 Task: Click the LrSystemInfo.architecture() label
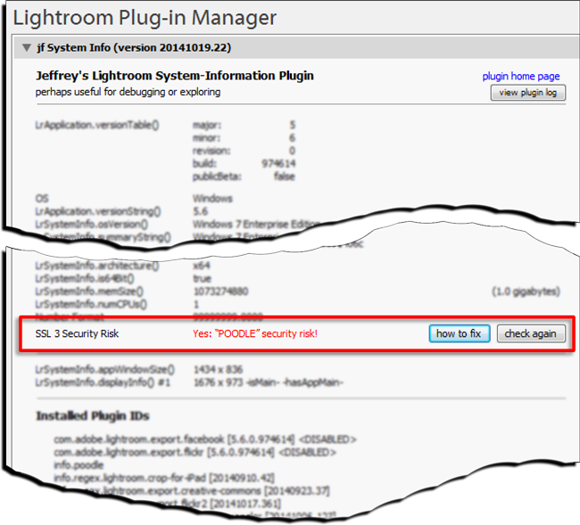click(x=97, y=266)
